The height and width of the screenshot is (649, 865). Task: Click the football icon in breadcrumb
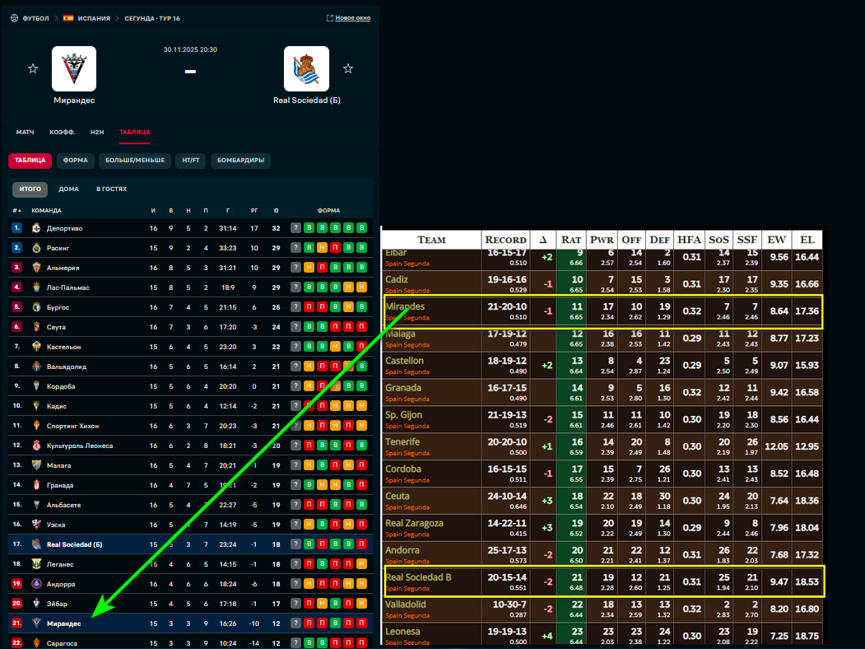click(15, 17)
